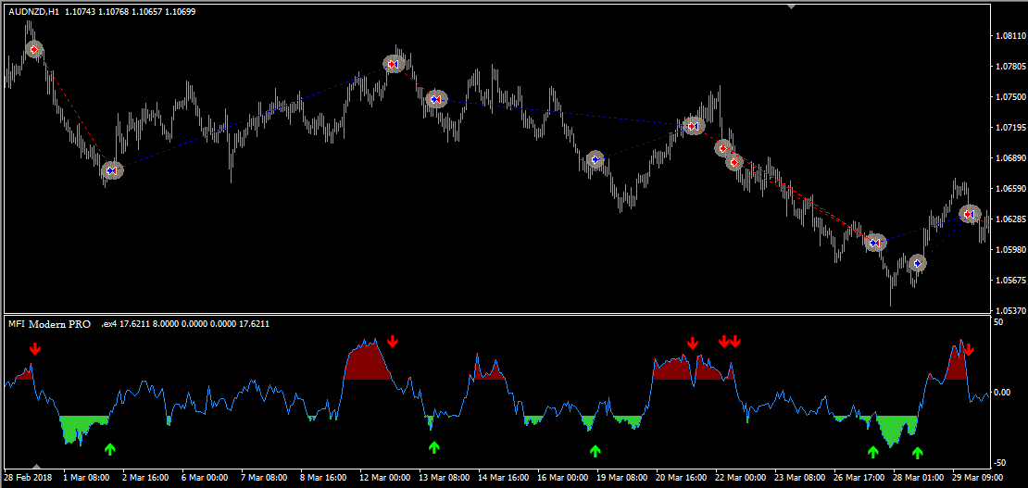Screen dimensions: 1028x488
Task: Select the first sell trade marker near price 1.08110
Action: point(34,49)
